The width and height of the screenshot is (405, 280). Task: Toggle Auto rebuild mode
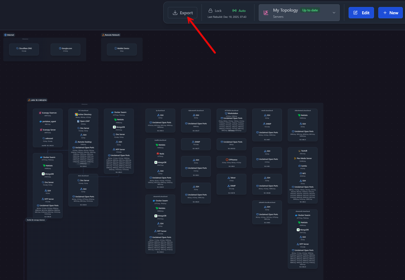239,11
